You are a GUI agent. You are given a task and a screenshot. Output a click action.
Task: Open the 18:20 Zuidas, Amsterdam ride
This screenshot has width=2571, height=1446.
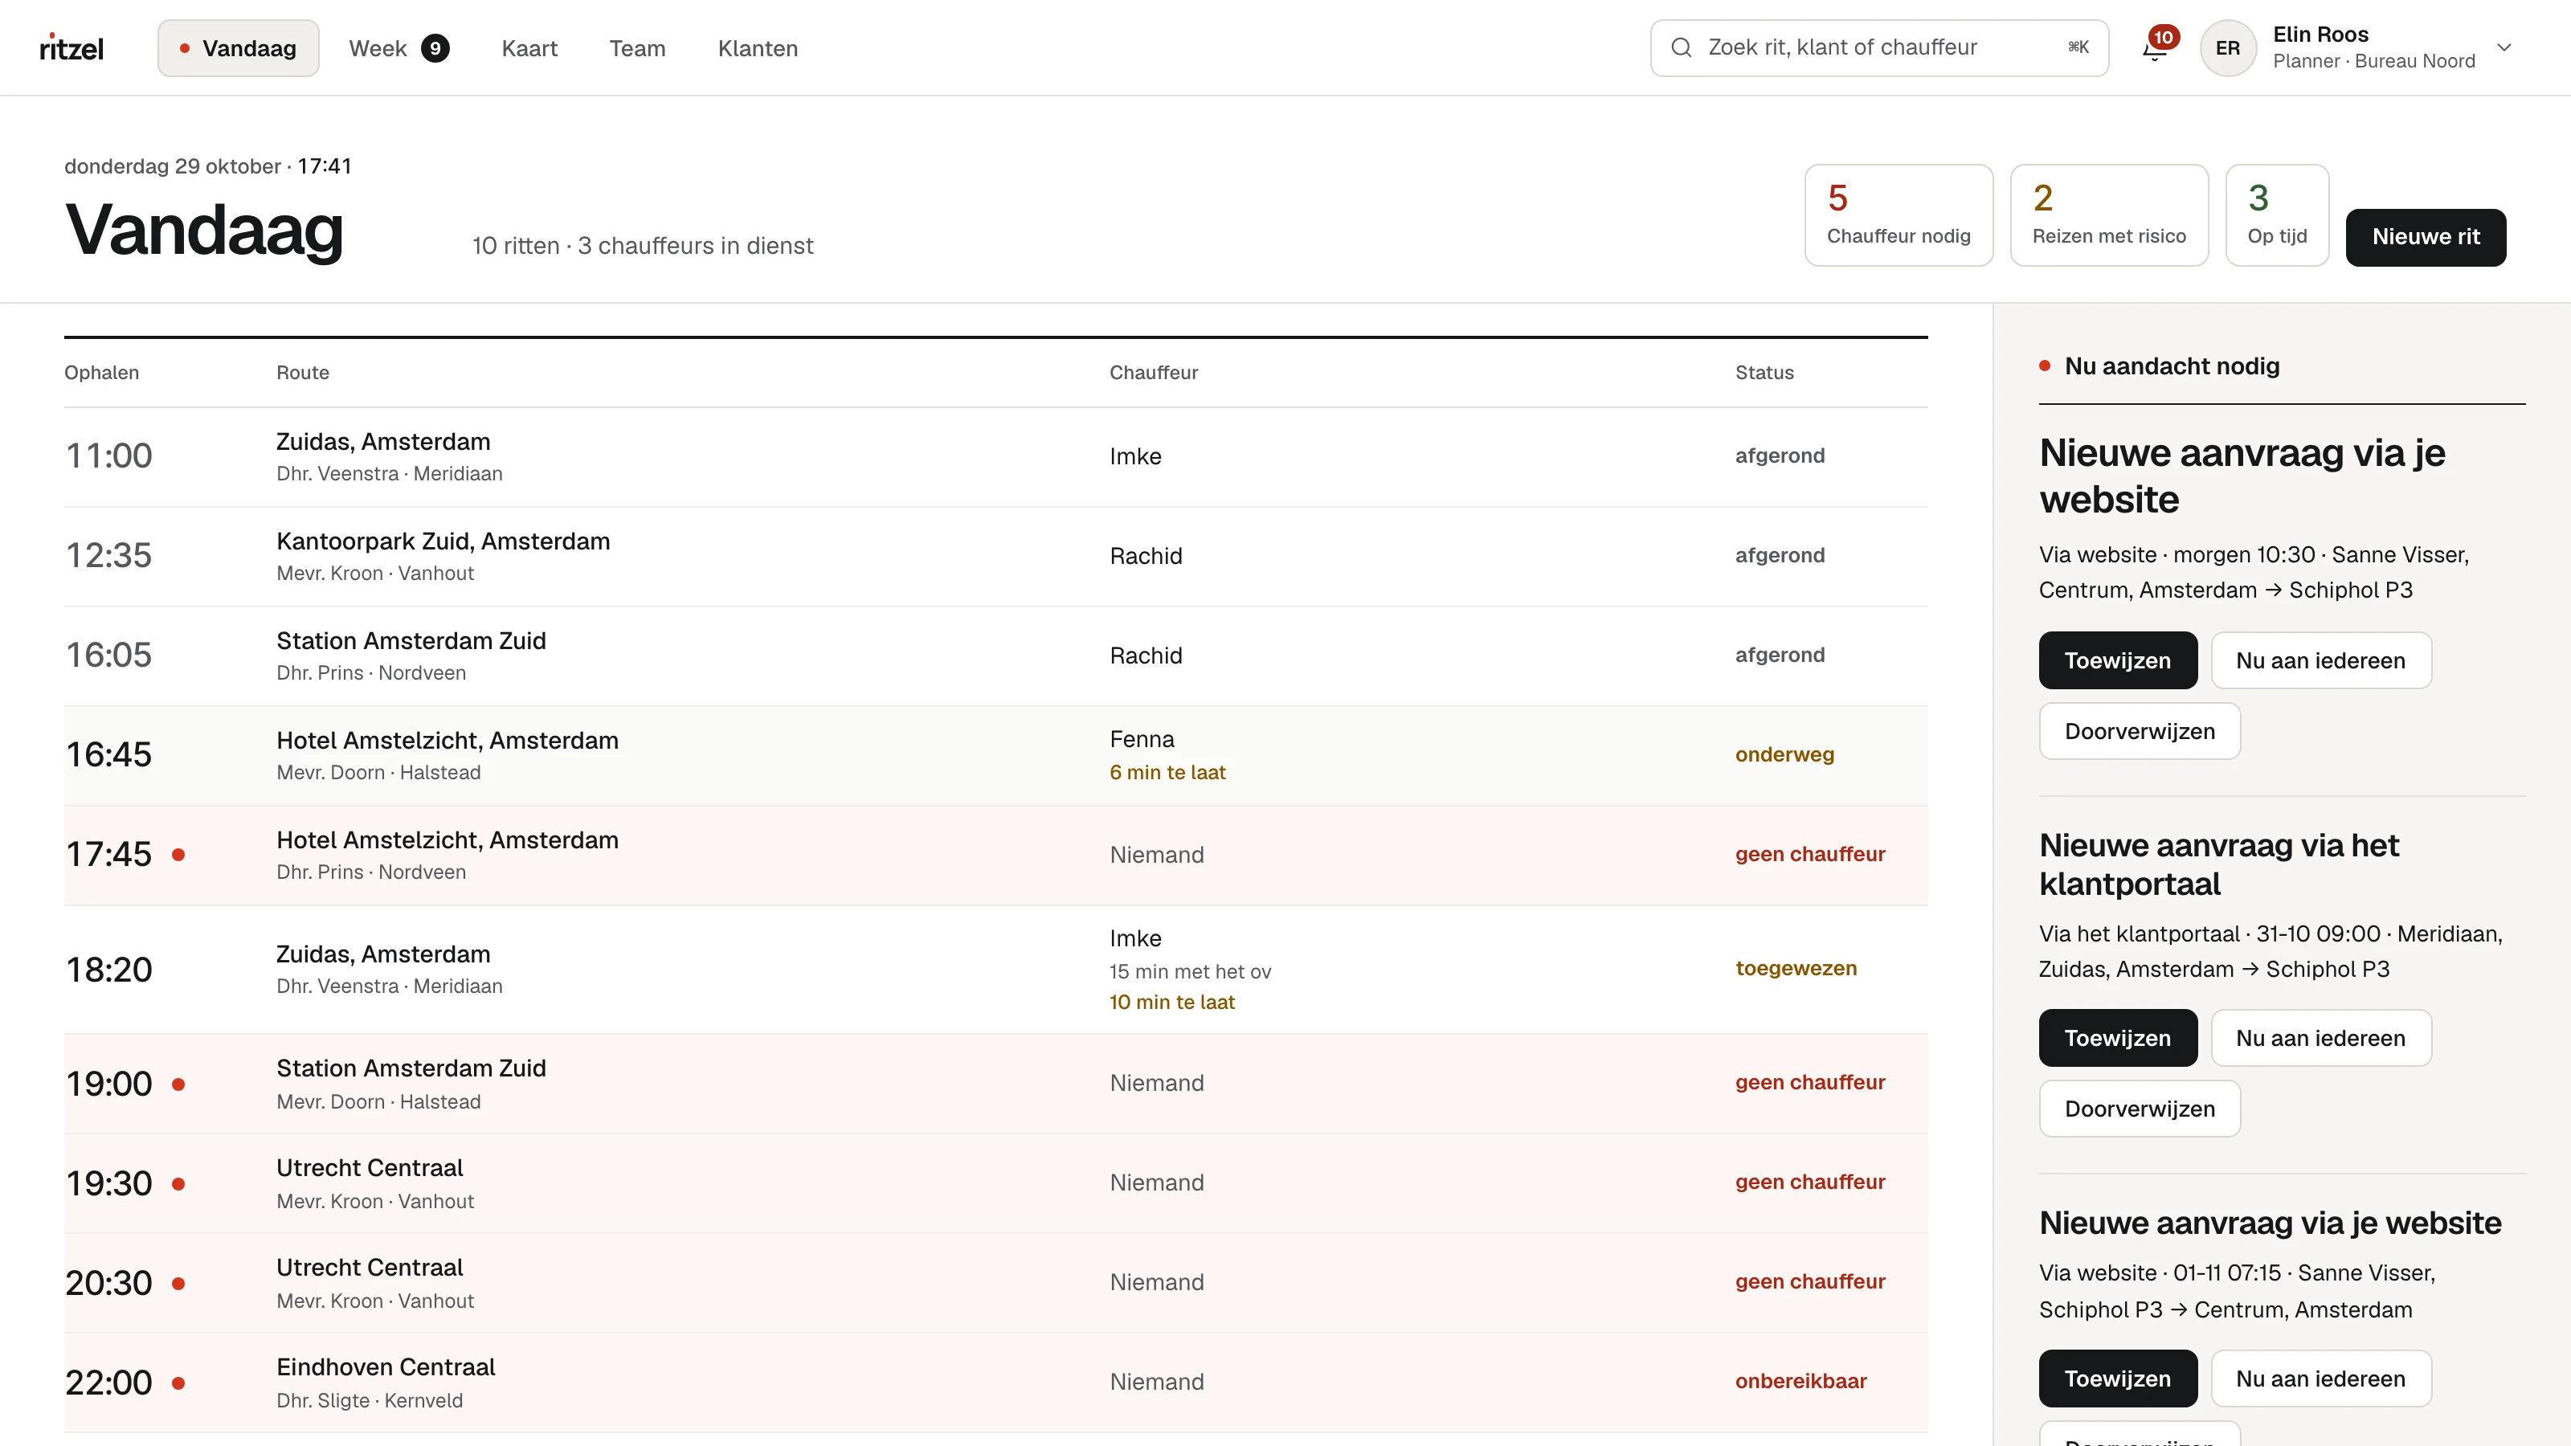(995, 969)
